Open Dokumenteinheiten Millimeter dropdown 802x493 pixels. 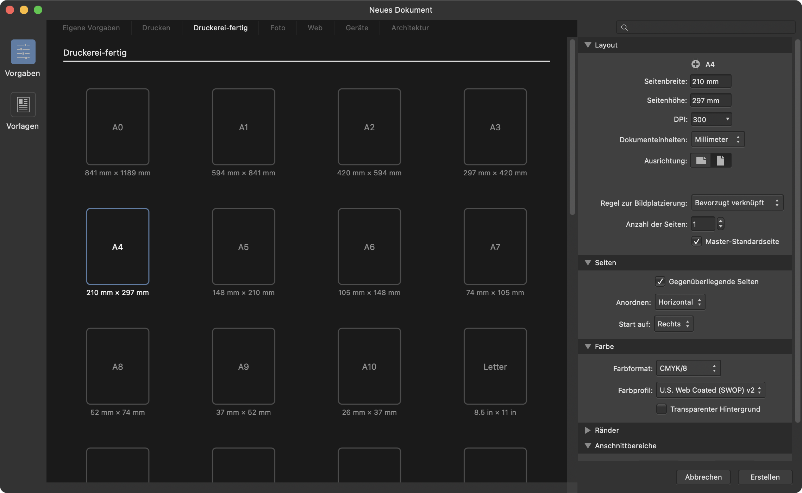click(718, 139)
